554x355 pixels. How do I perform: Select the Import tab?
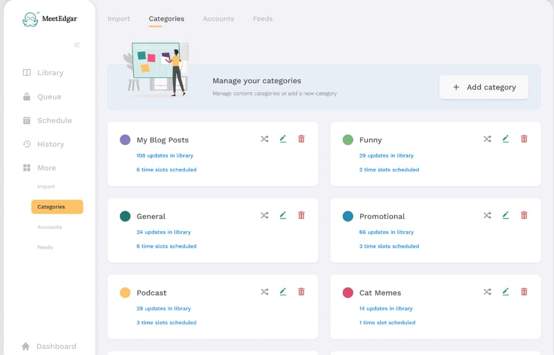(x=119, y=19)
